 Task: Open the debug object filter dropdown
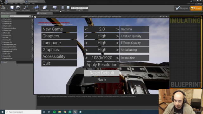(x=79, y=8)
